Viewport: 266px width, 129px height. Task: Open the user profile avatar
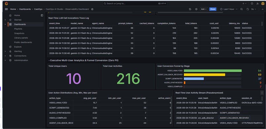point(263,4)
